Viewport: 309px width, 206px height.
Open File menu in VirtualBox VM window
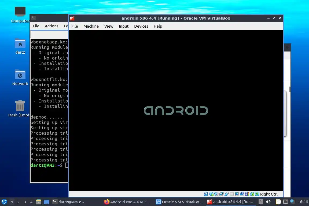75,26
